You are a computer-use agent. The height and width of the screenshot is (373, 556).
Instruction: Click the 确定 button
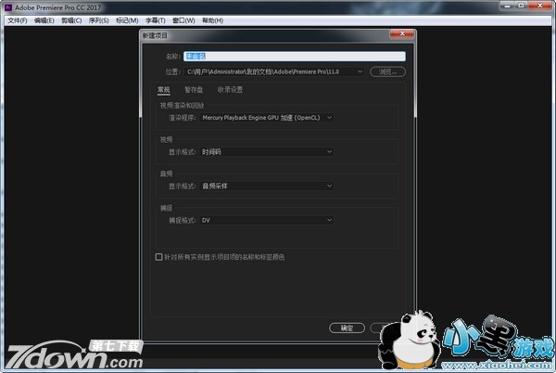347,328
